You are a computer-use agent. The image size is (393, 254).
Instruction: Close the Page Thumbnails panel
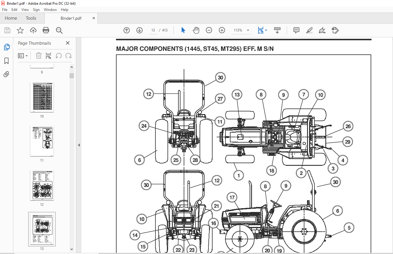coord(68,43)
